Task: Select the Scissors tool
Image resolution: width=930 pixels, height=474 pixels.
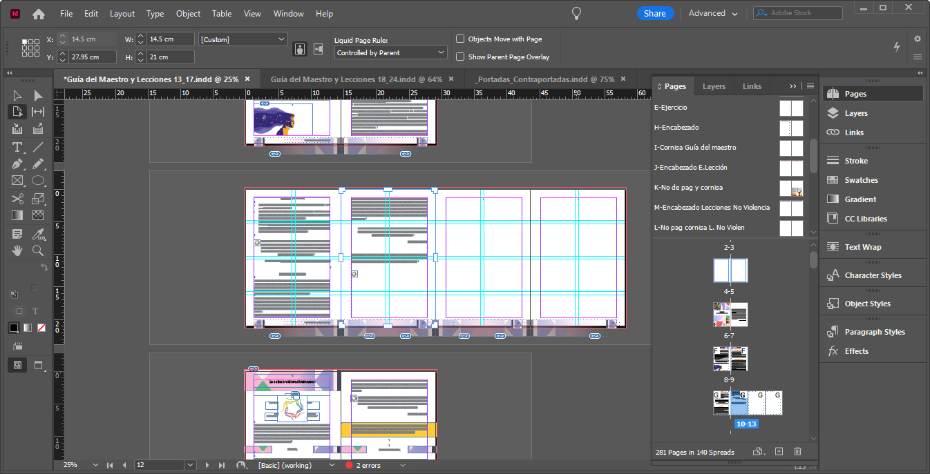Action: point(17,198)
